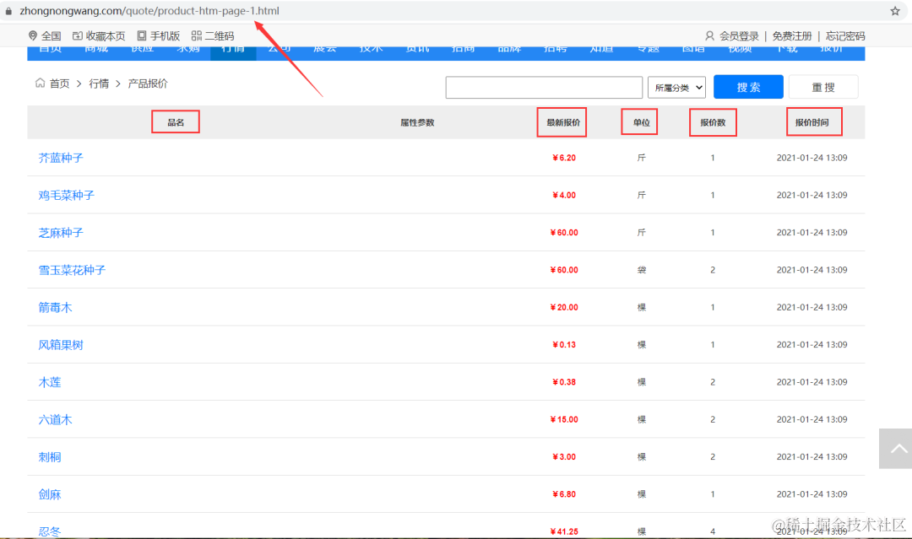Open the 忘记密码 link
The width and height of the screenshot is (912, 539).
[x=845, y=36]
